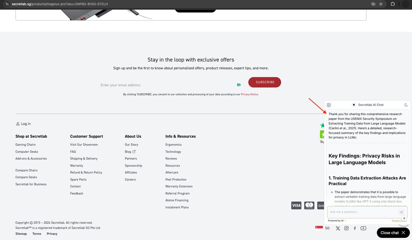Click the envelope icon in email field
This screenshot has width=412, height=240.
point(239,85)
